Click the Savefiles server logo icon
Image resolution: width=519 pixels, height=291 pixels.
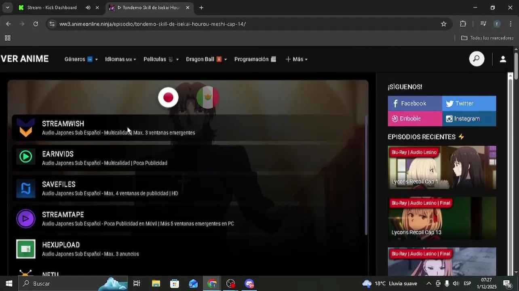tap(26, 188)
